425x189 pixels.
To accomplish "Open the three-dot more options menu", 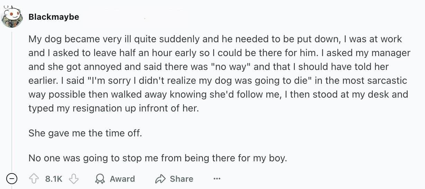I will pyautogui.click(x=217, y=179).
